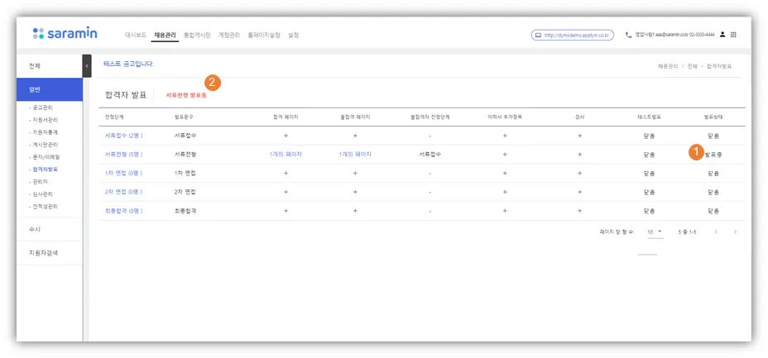This screenshot has width=768, height=358.
Task: Select 일반 in the sidebar
Action: (x=50, y=89)
